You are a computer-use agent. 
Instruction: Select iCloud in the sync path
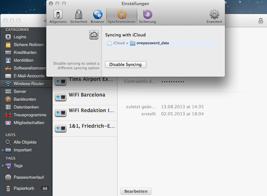pos(116,43)
